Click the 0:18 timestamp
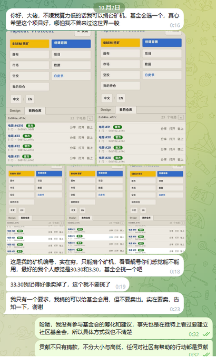This screenshot has width=216, height=357. [175, 272]
